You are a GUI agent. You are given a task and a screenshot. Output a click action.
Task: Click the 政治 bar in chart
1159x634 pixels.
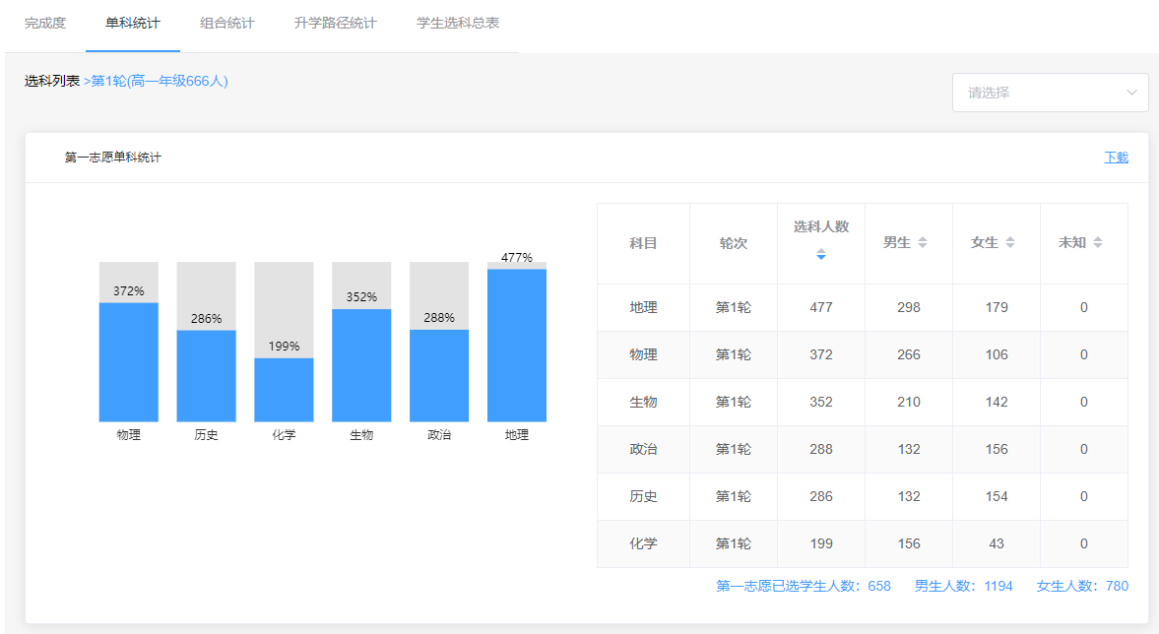click(439, 375)
